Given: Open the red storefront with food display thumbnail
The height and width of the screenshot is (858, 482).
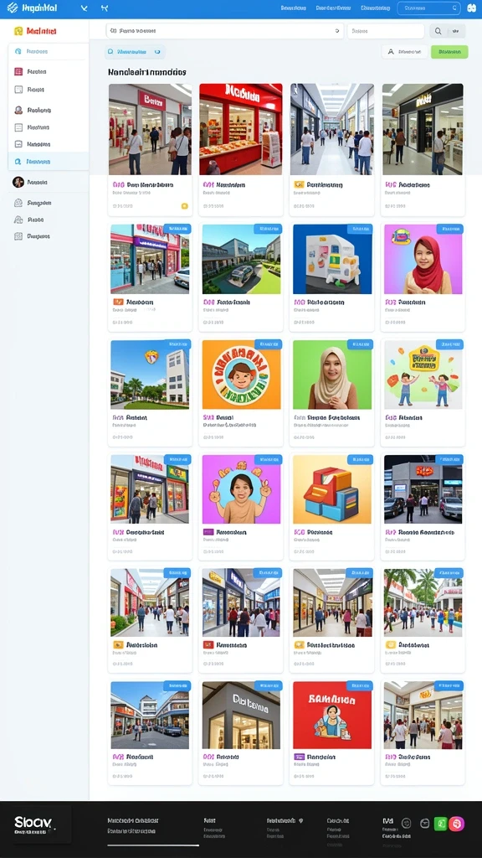Looking at the screenshot, I should (x=240, y=129).
